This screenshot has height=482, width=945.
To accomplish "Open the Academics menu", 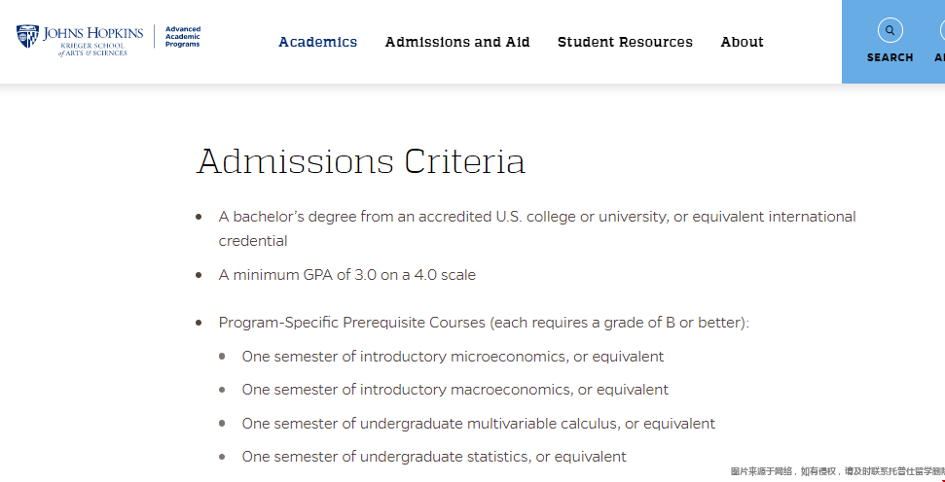I will pos(317,42).
